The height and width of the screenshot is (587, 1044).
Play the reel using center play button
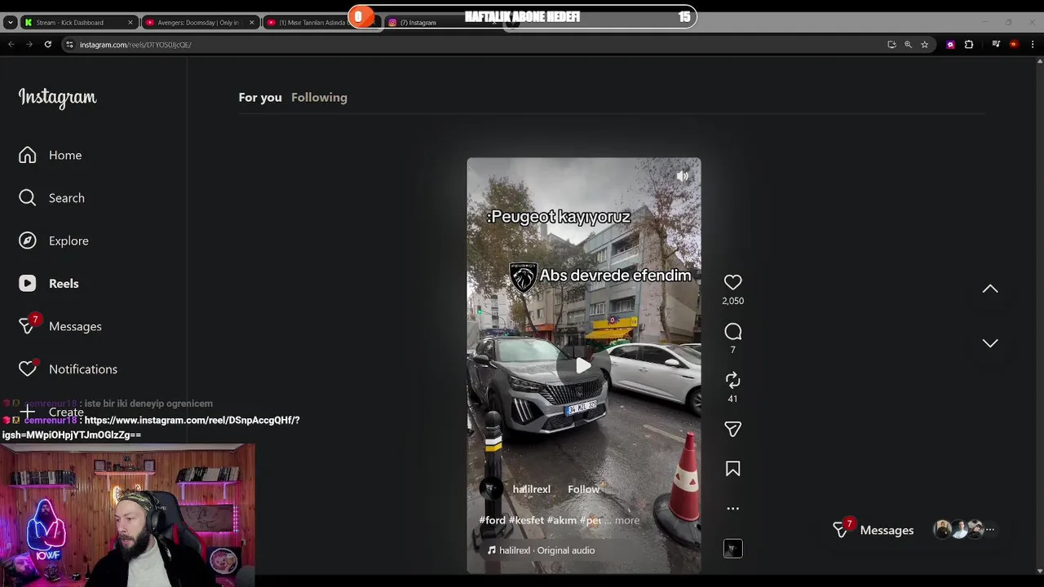(582, 366)
